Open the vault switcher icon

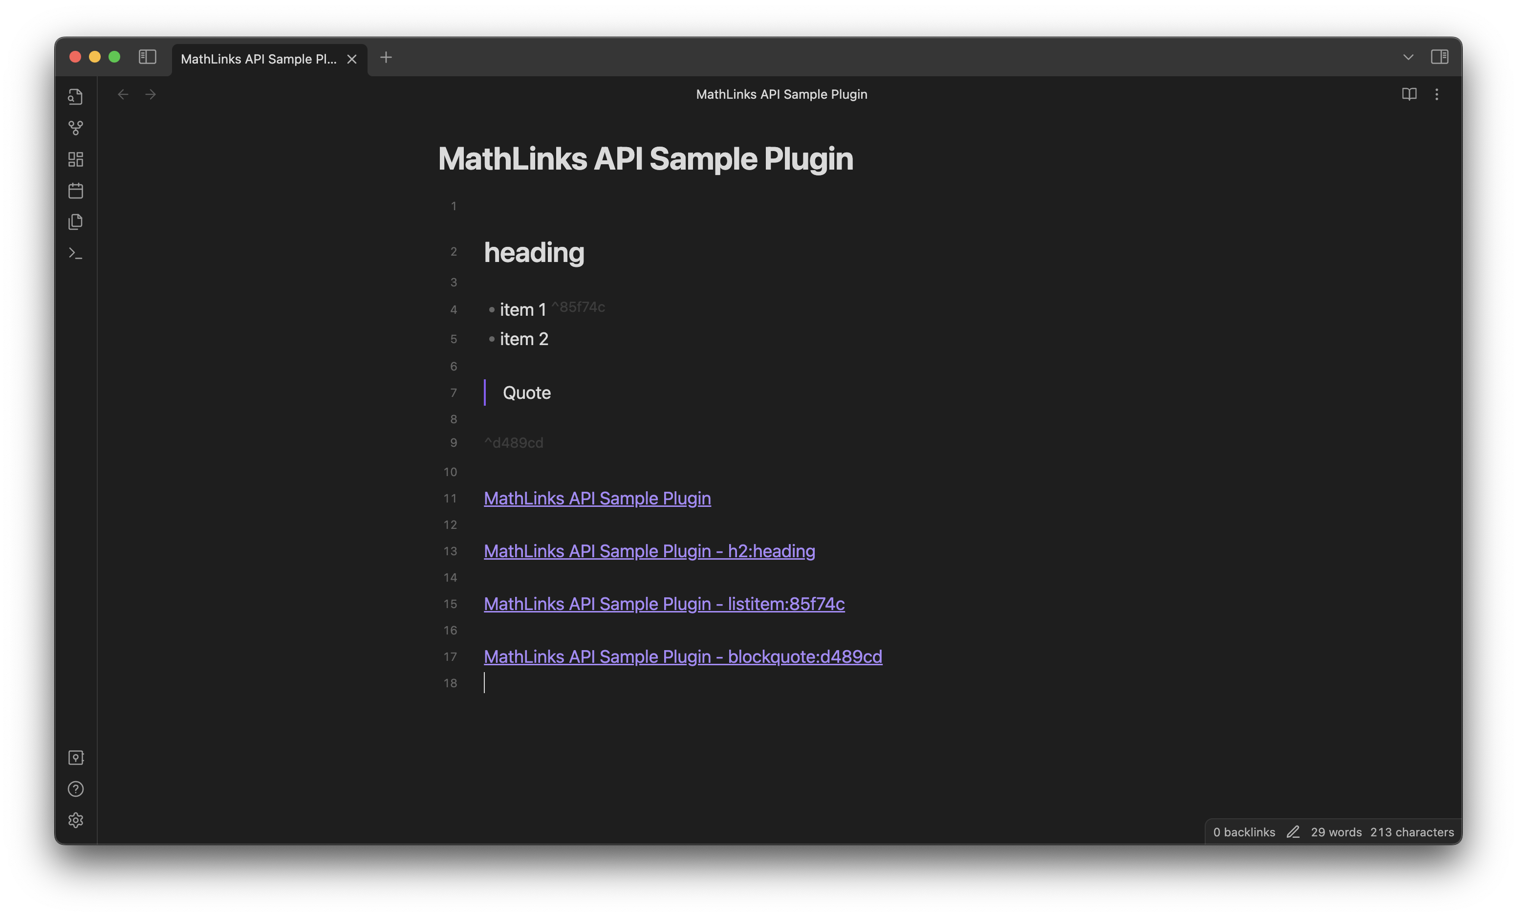click(76, 758)
